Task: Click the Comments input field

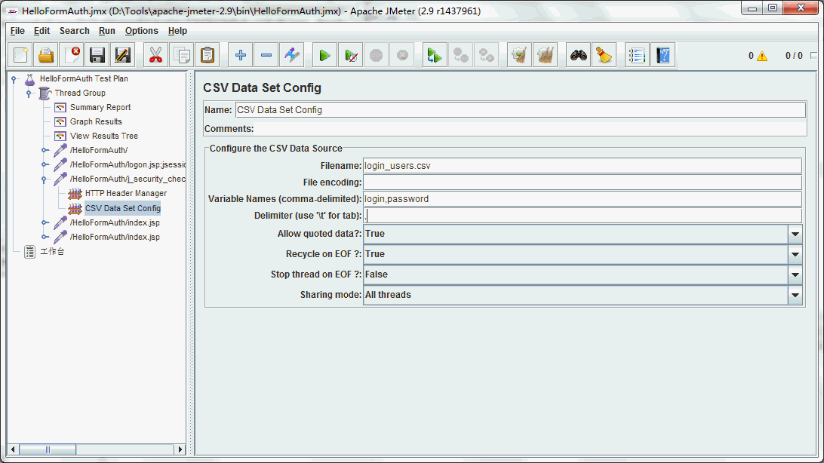Action: click(x=530, y=129)
